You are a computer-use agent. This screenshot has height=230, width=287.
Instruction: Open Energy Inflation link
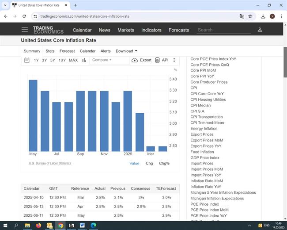coord(204,129)
